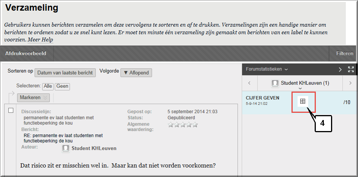The height and width of the screenshot is (177, 358).
Task: Open the Markeren dropdown menu
Action: point(33,98)
